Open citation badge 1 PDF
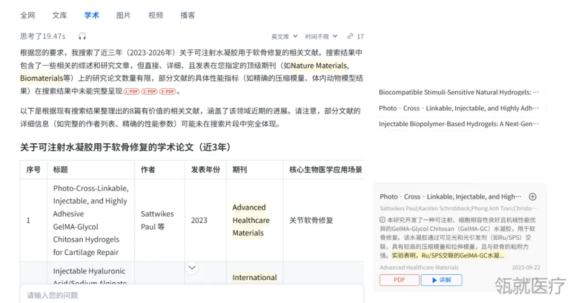 (132, 91)
